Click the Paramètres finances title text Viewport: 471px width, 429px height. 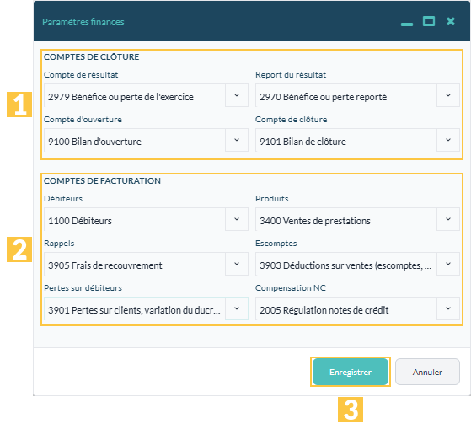pyautogui.click(x=83, y=22)
